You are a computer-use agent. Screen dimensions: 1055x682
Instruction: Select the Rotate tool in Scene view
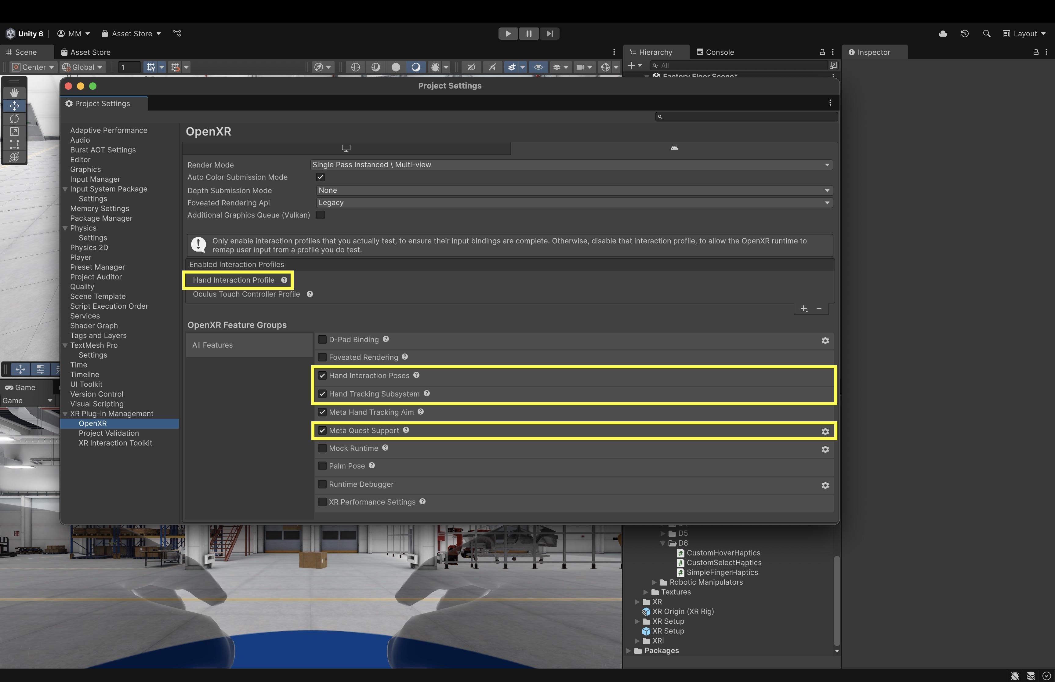(x=14, y=119)
